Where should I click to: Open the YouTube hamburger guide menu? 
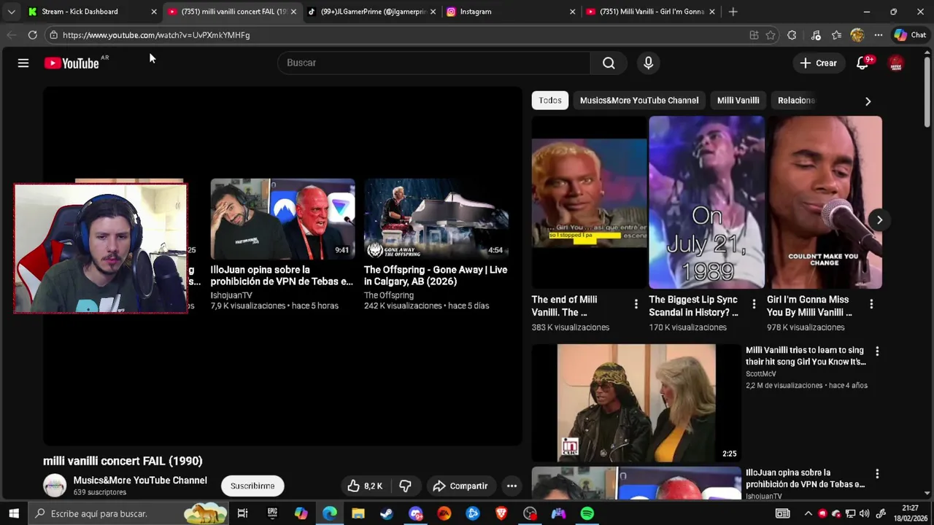click(23, 63)
